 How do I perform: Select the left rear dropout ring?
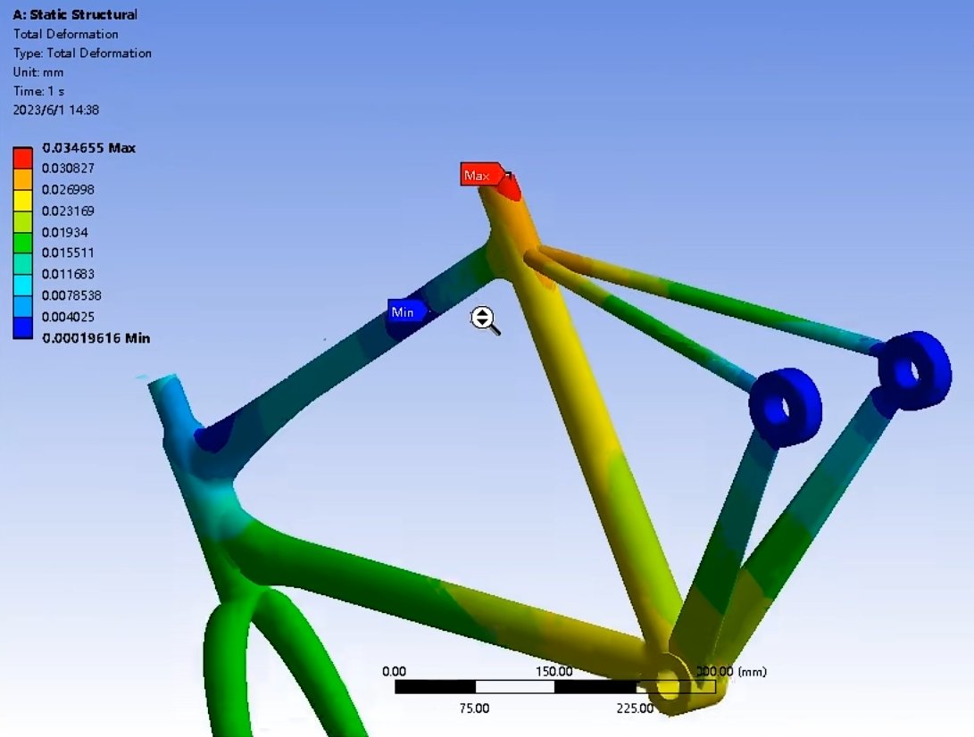785,406
